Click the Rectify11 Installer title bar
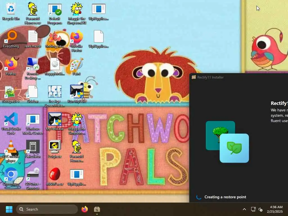The height and width of the screenshot is (216, 288). (x=238, y=77)
